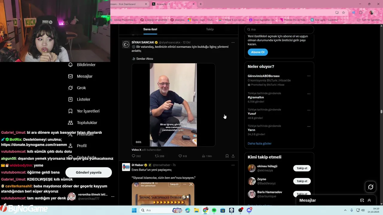Open Chrome extensions puzzle icon
Viewport: 383px width, 215px height.
coord(361,13)
